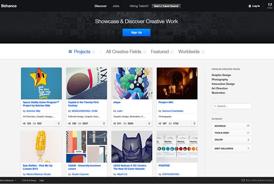Open Jobs in top navigation
Image resolution: width=274 pixels, height=184 pixels.
click(x=116, y=6)
